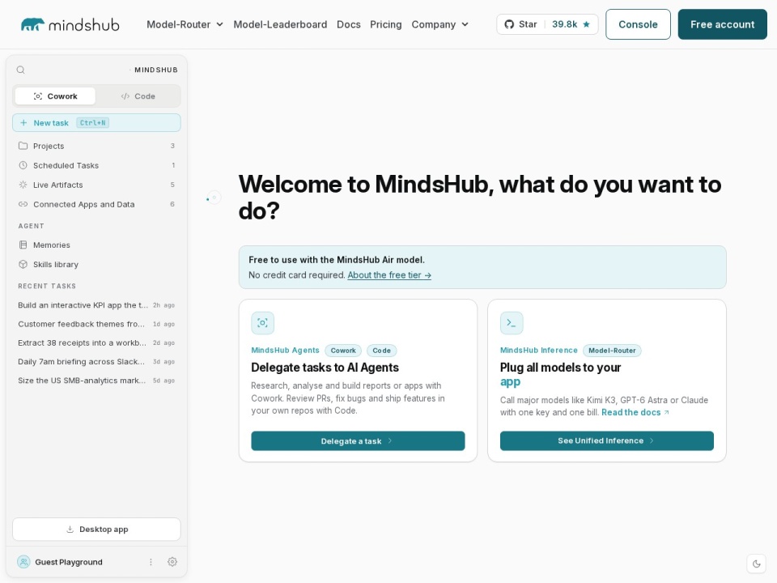Screen dimensions: 777x583
Task: Open the About the free tier link
Action: (x=389, y=275)
